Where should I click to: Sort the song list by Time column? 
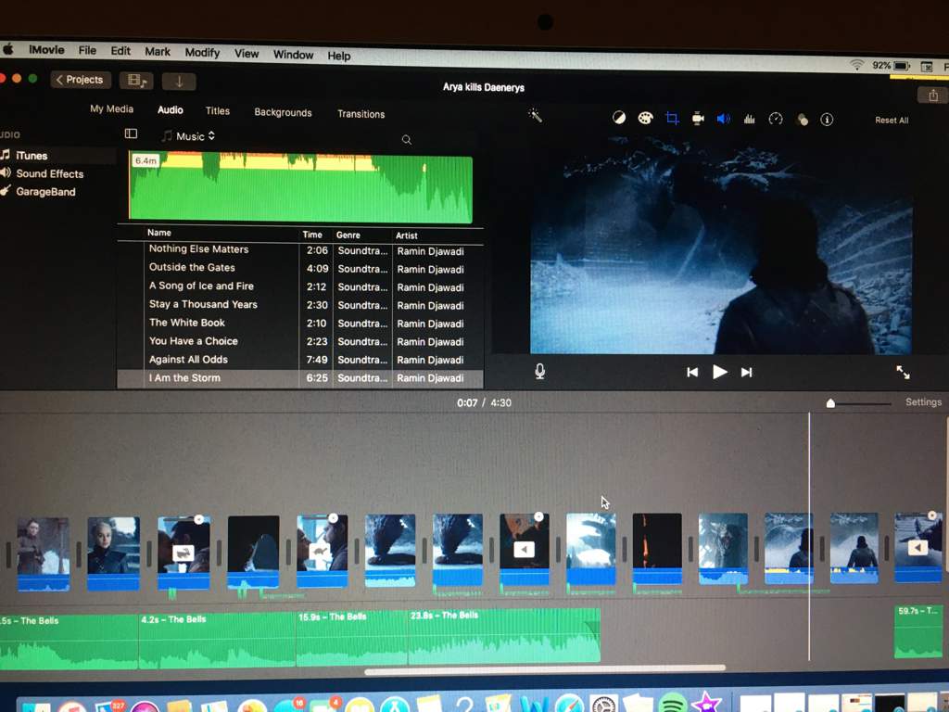(x=312, y=235)
